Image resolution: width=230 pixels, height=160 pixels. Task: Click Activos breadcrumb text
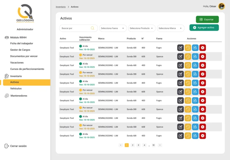click(x=74, y=7)
